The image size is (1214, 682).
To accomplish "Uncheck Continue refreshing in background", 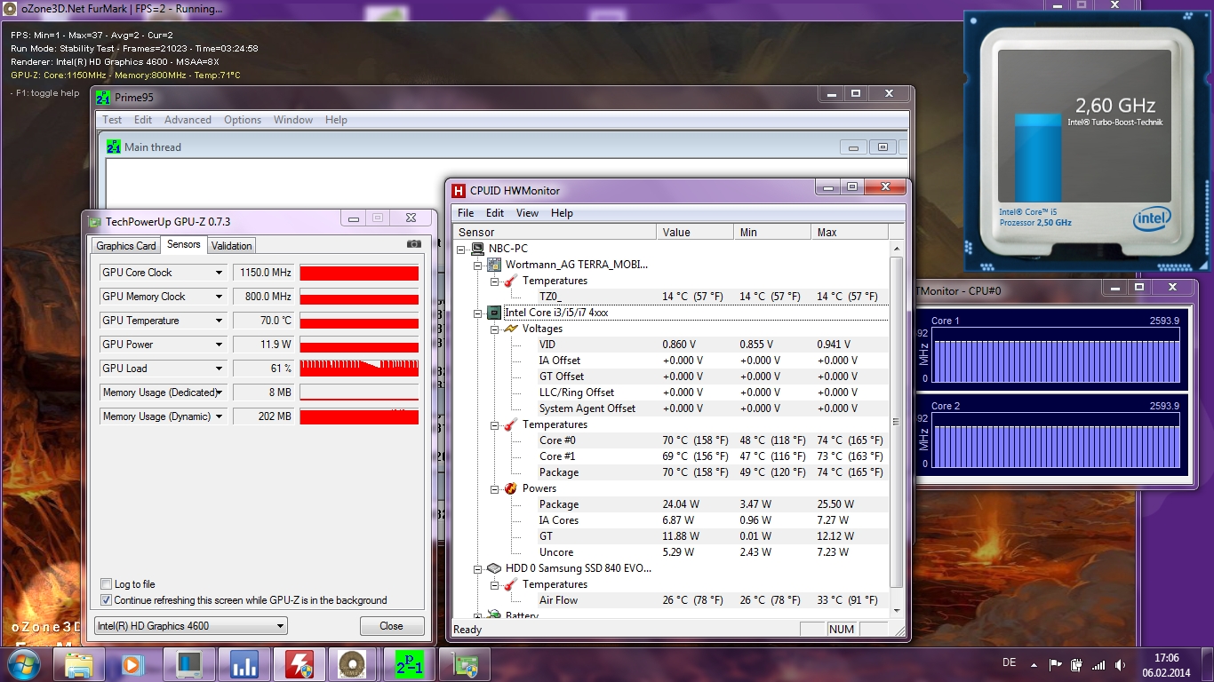I will click(x=107, y=600).
